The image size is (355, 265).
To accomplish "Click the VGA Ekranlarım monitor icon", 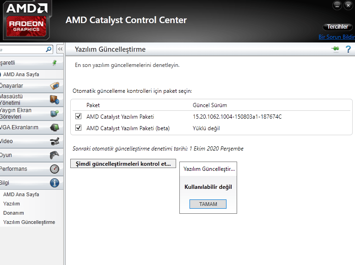I will [x=55, y=127].
